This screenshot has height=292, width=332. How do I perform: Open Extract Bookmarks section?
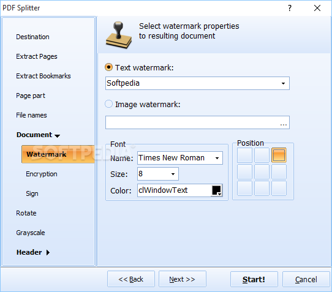(43, 76)
